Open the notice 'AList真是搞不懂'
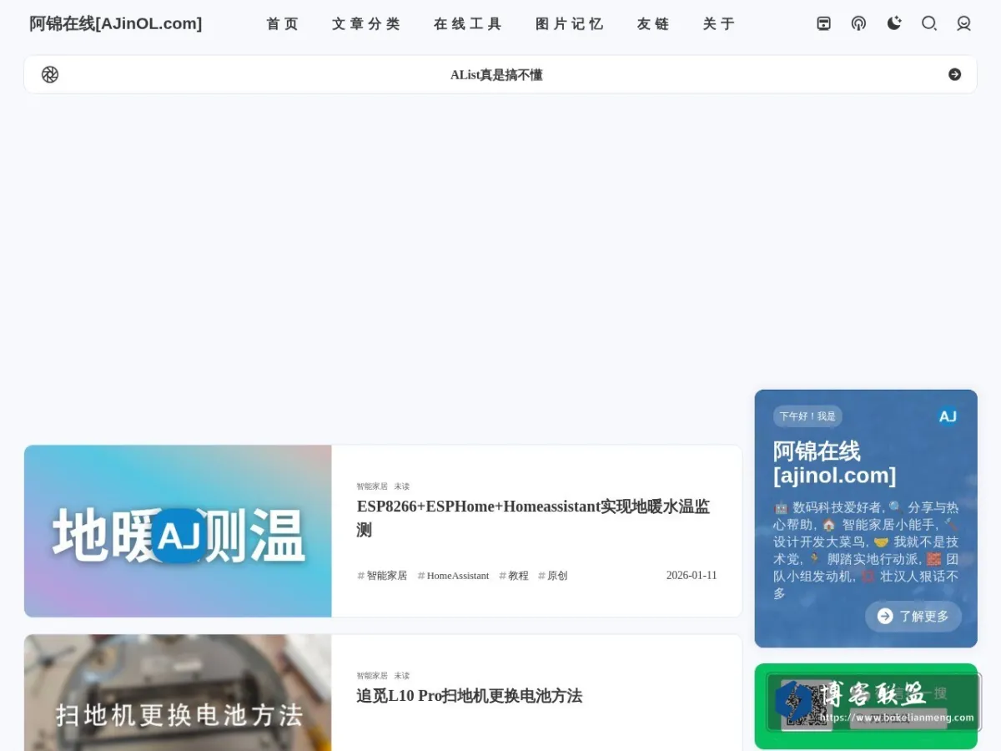Viewport: 1001px width, 751px height. tap(496, 75)
